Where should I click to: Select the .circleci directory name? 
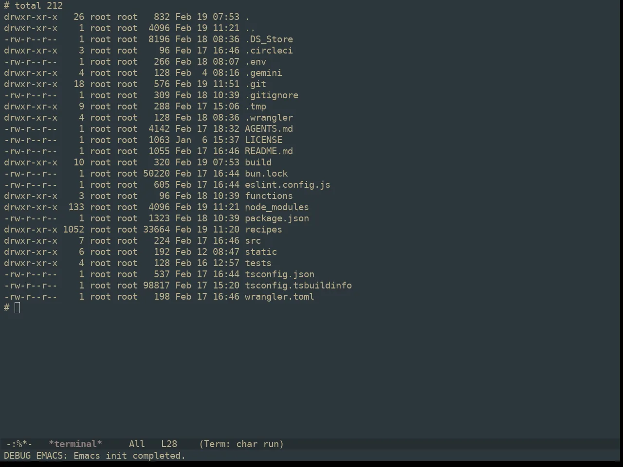click(269, 51)
